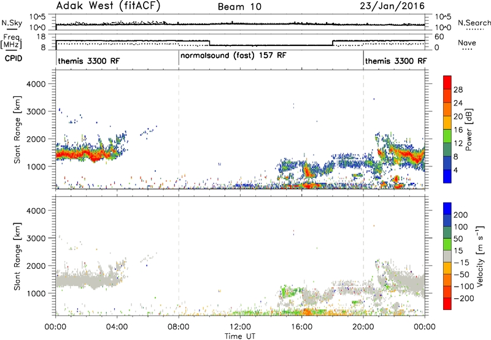This screenshot has height=340, width=491.
Task: Click the '20:00' time tick label
Action: coord(363,327)
